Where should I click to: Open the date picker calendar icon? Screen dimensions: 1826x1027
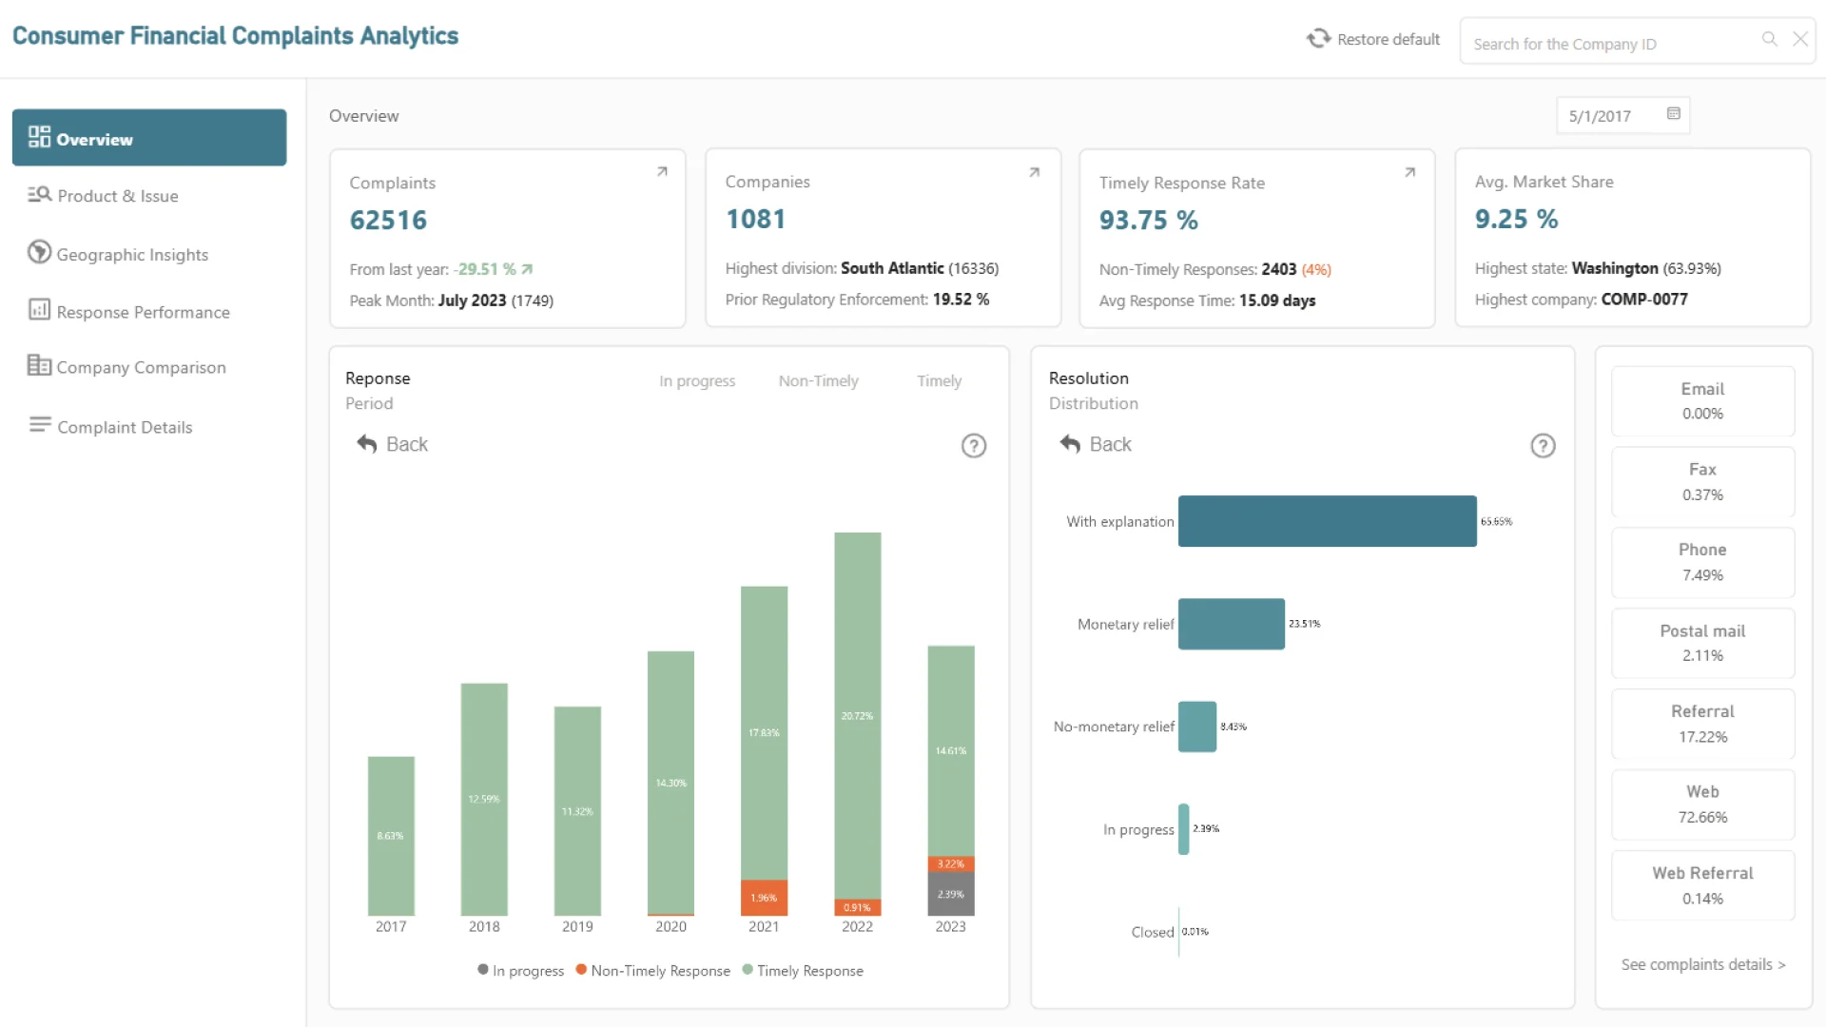[x=1674, y=114]
